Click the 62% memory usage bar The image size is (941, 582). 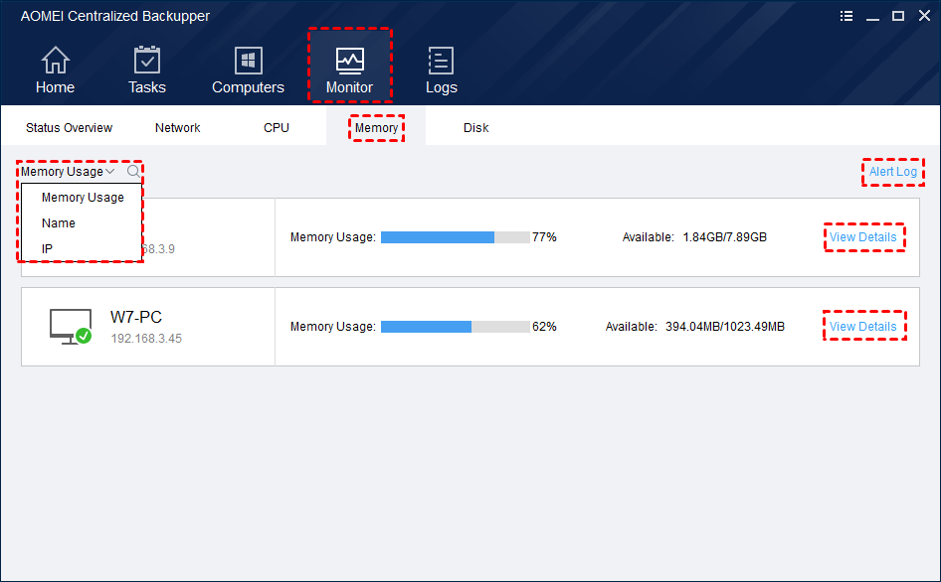coord(456,327)
